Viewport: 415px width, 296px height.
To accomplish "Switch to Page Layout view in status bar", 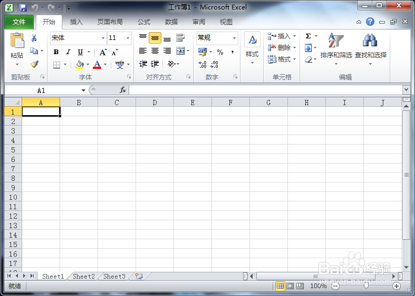I will 290,285.
